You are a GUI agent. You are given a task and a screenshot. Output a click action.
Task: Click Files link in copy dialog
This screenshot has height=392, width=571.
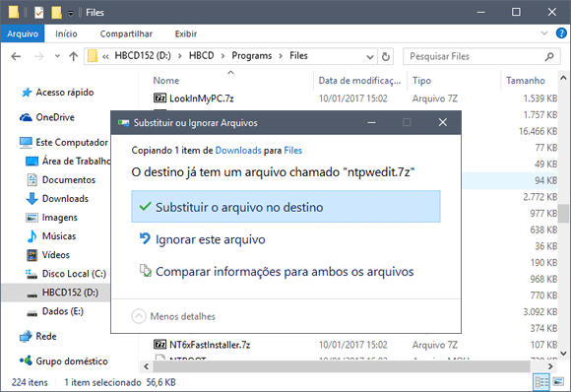tap(293, 151)
